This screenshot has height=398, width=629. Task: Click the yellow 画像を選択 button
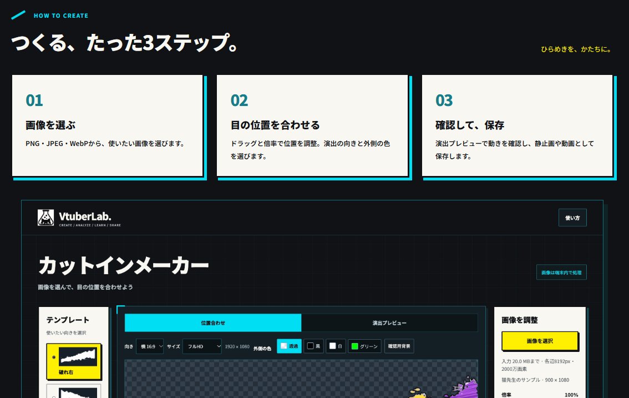[540, 341]
